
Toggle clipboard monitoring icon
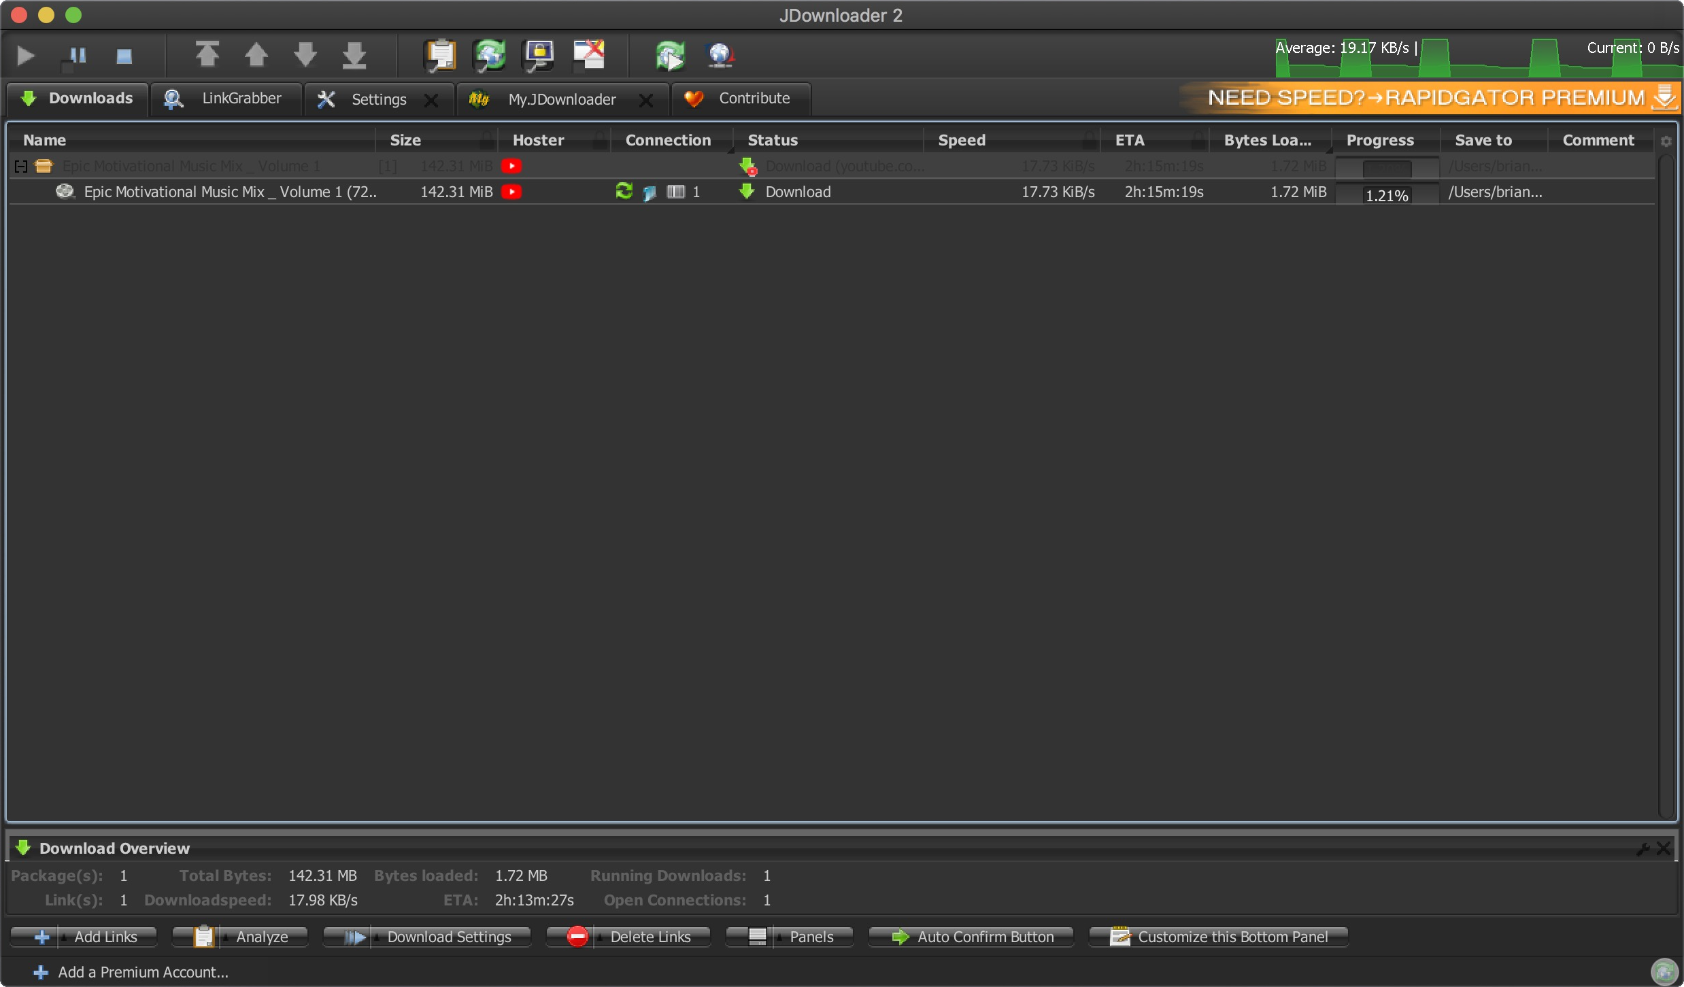[x=441, y=55]
